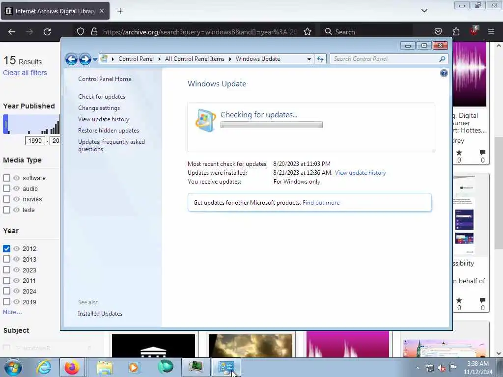
Task: Select Internet Archive Digital Library tab
Action: coord(55,11)
